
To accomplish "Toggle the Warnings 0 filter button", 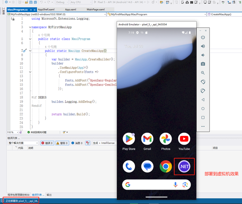I will click(62, 143).
